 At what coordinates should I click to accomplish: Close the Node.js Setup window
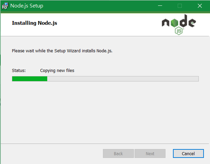coord(200,6)
